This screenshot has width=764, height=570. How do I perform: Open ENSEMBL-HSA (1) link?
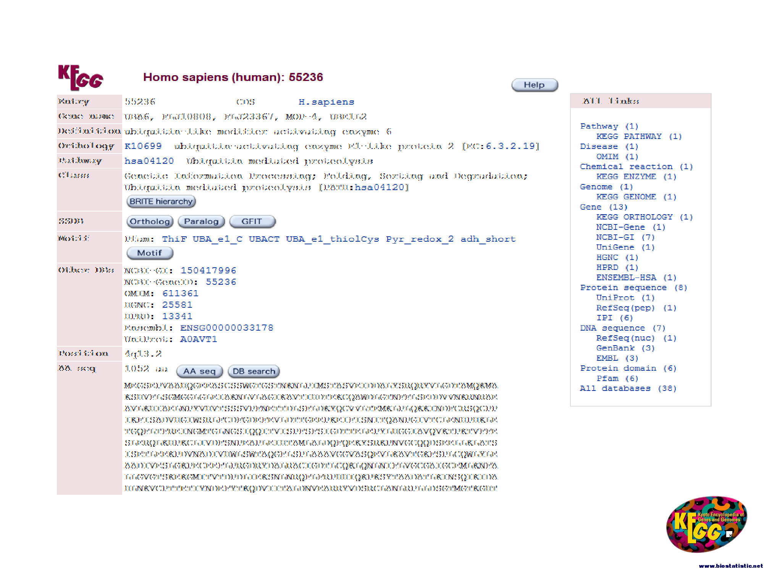(x=636, y=278)
